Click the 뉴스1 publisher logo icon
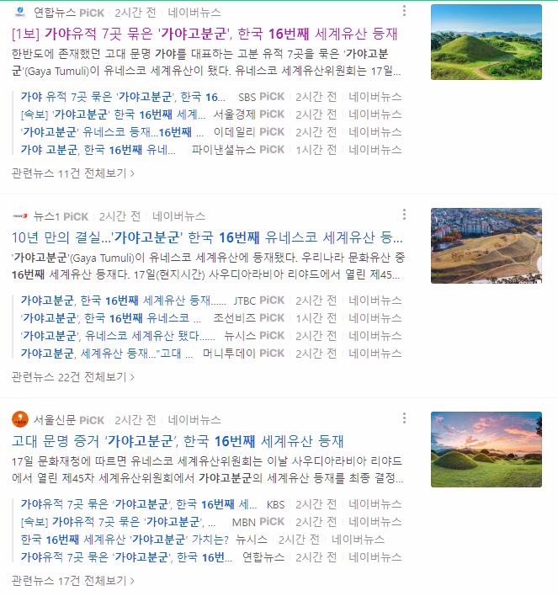The image size is (558, 596). click(20, 216)
